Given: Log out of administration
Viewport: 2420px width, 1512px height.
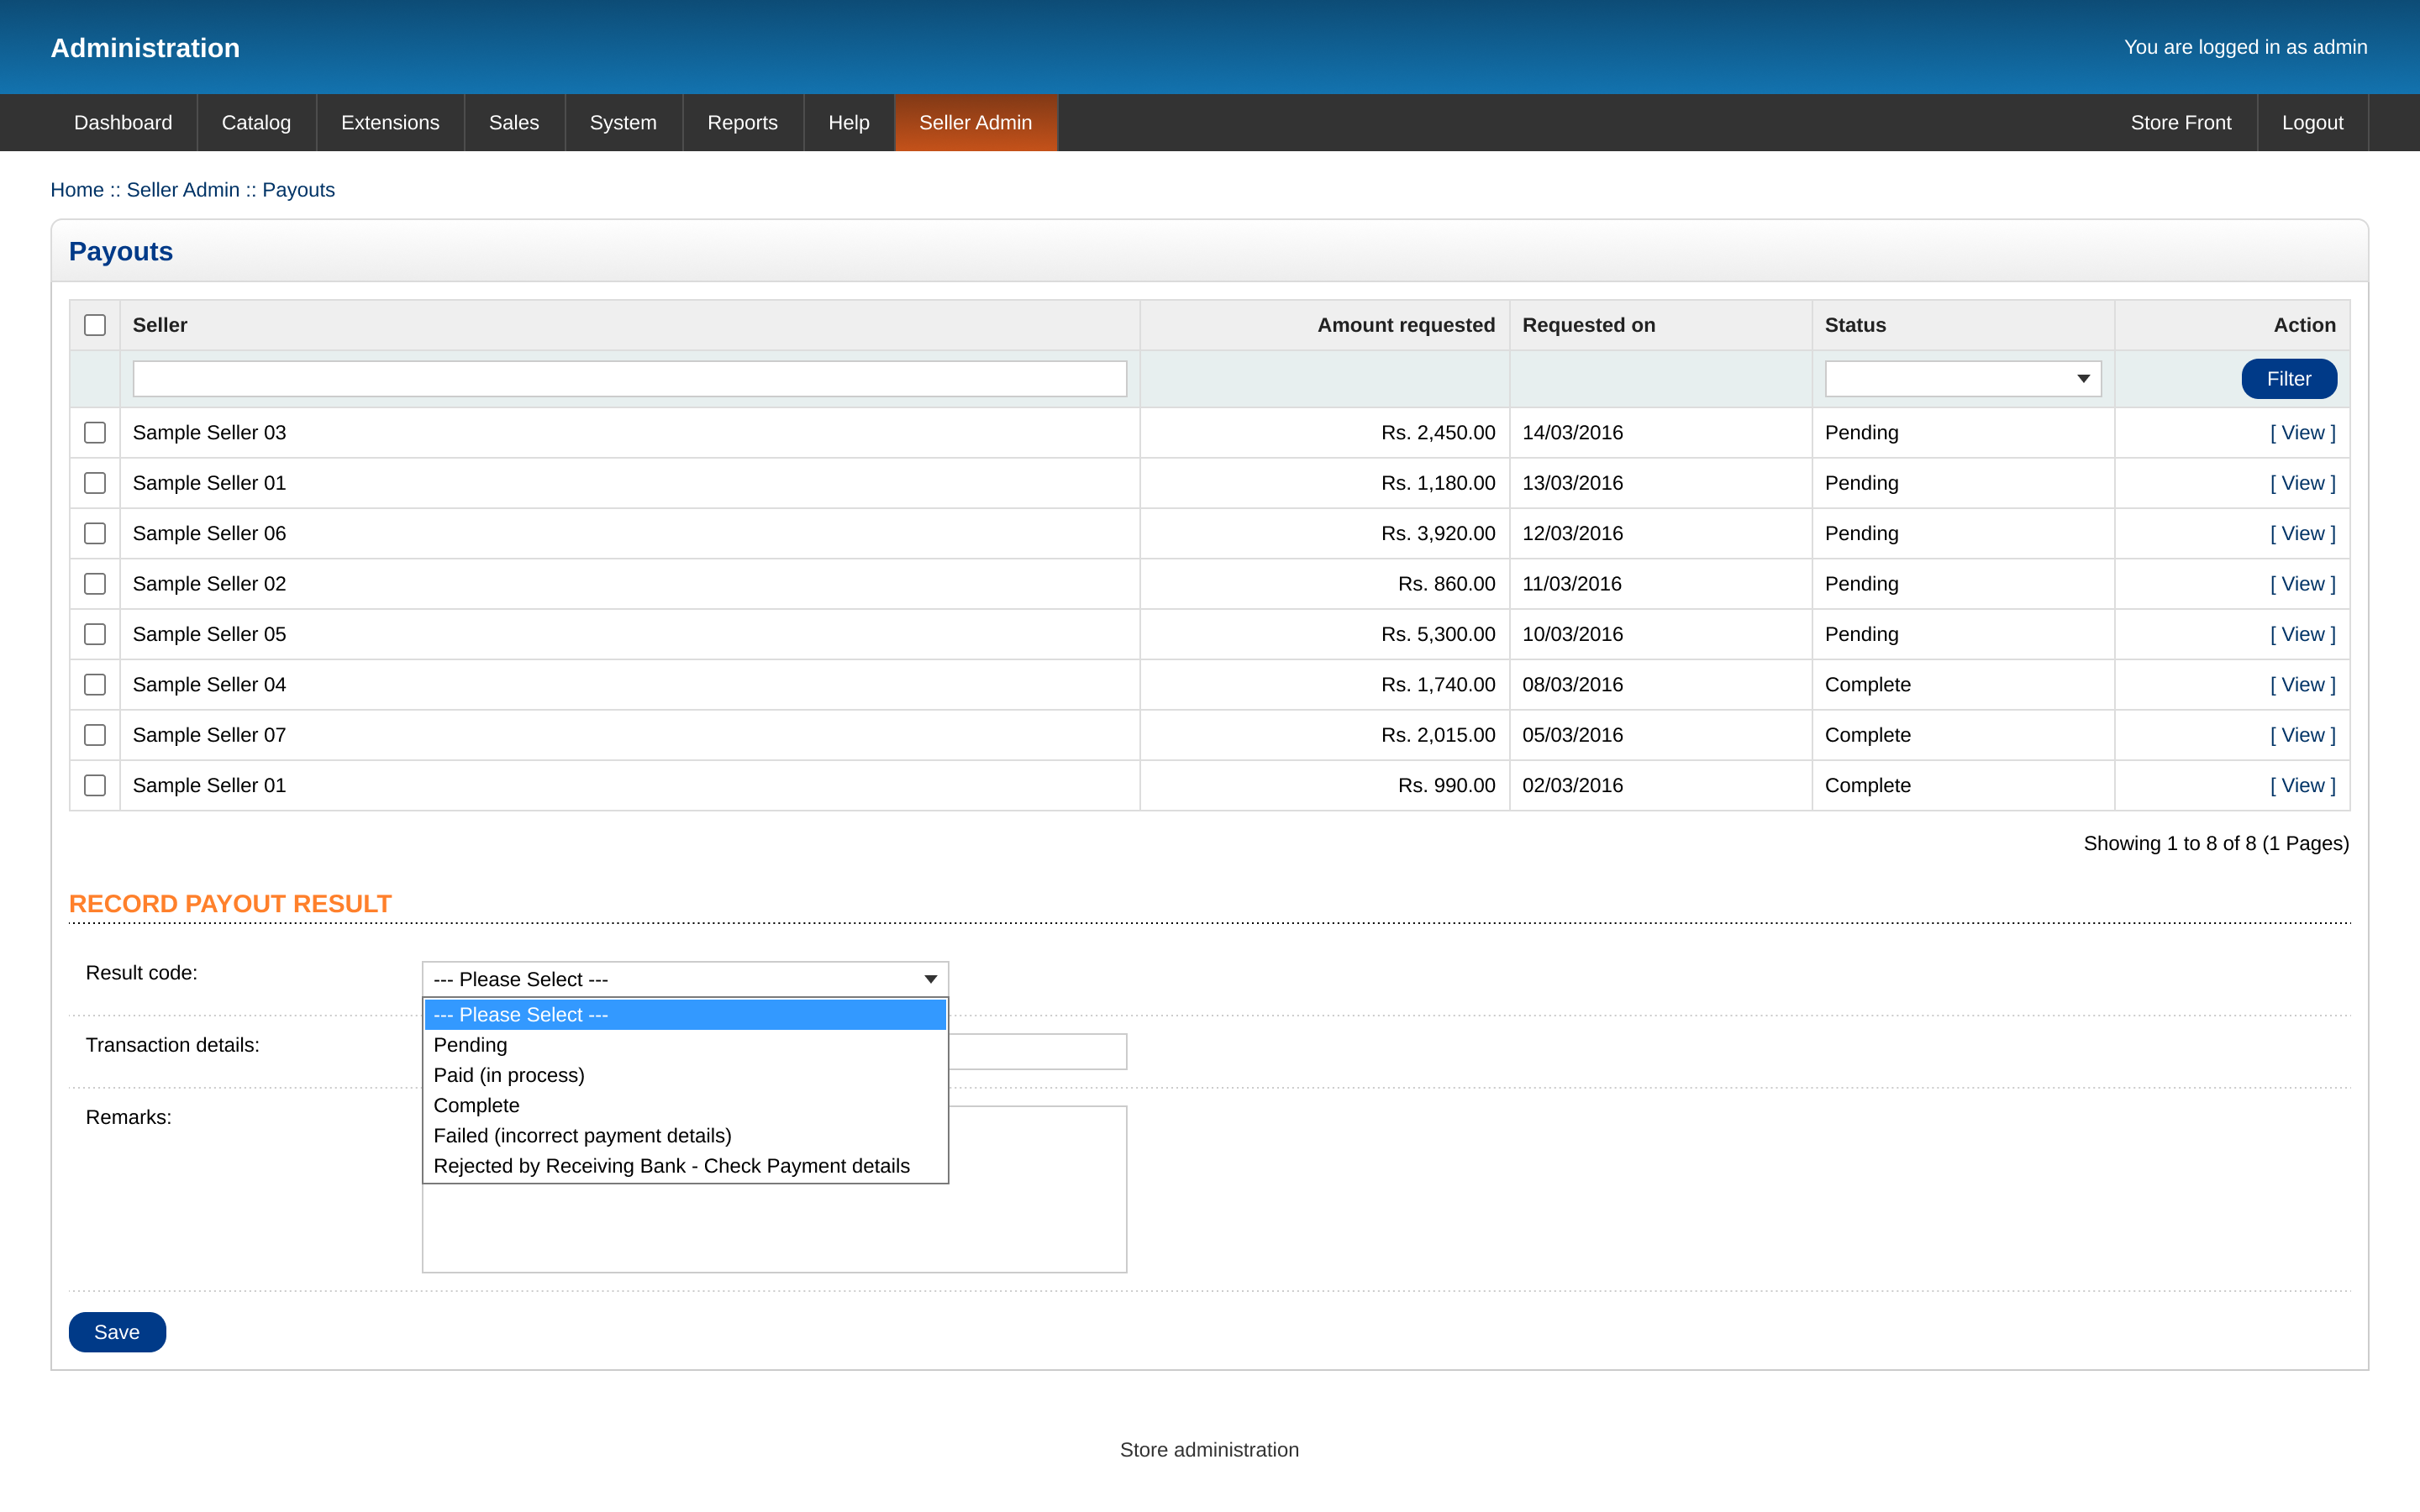Looking at the screenshot, I should click(x=2313, y=122).
